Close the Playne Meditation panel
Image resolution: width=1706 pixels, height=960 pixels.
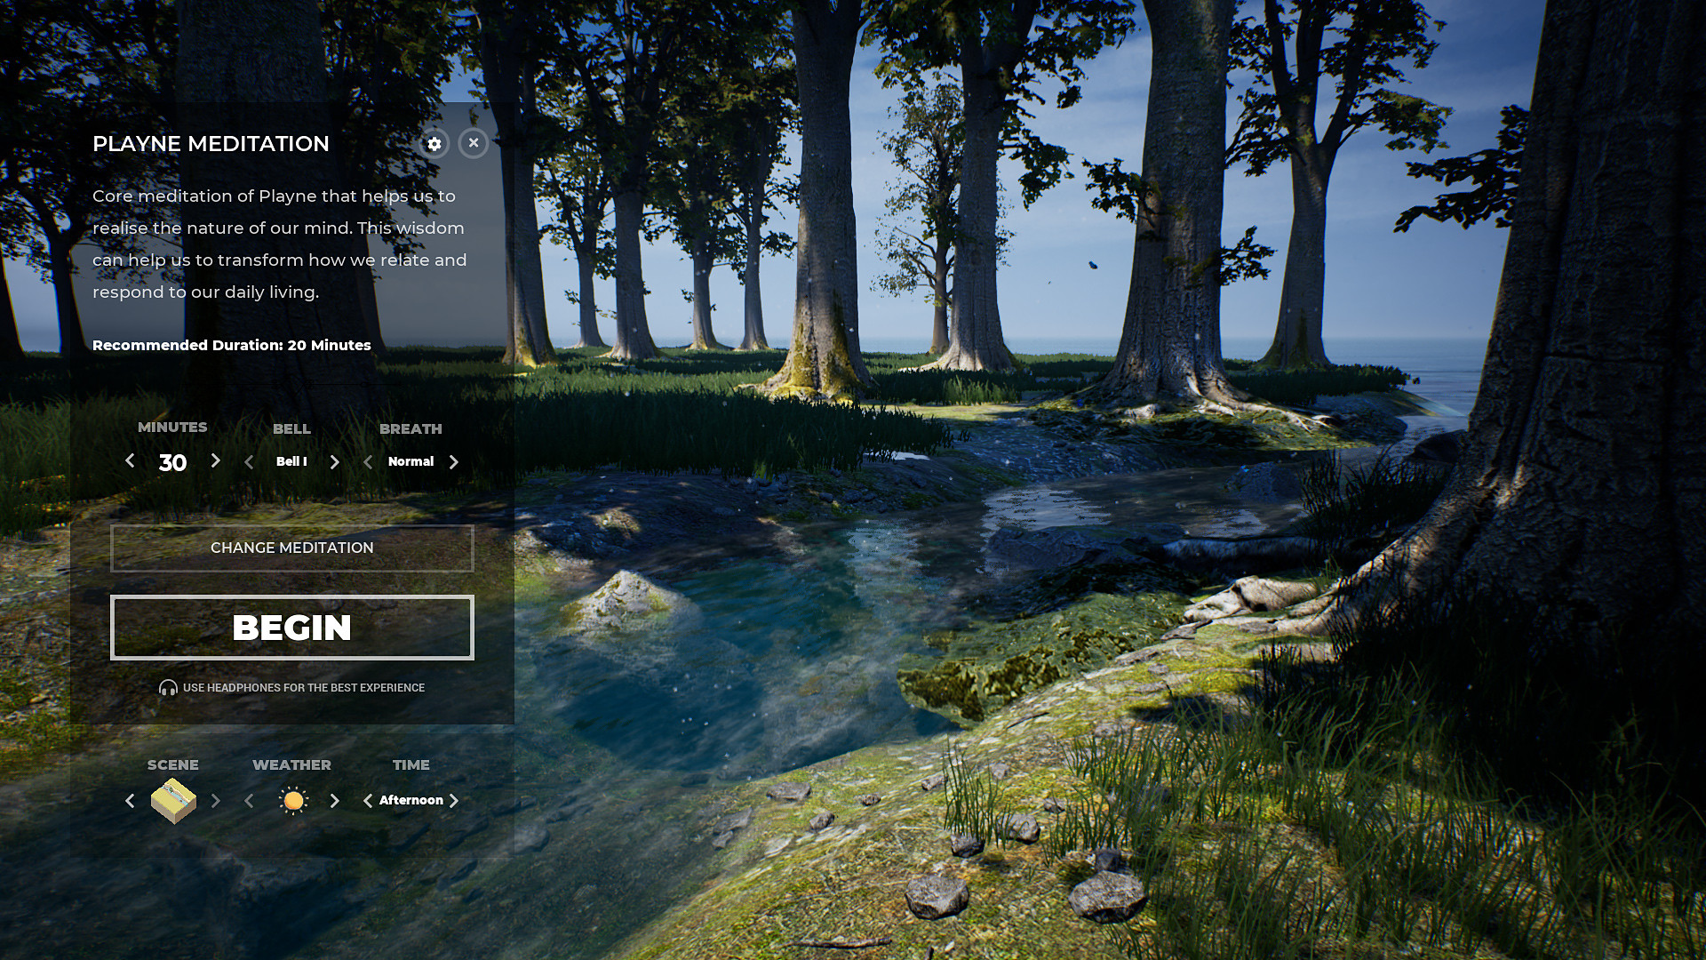coord(474,143)
